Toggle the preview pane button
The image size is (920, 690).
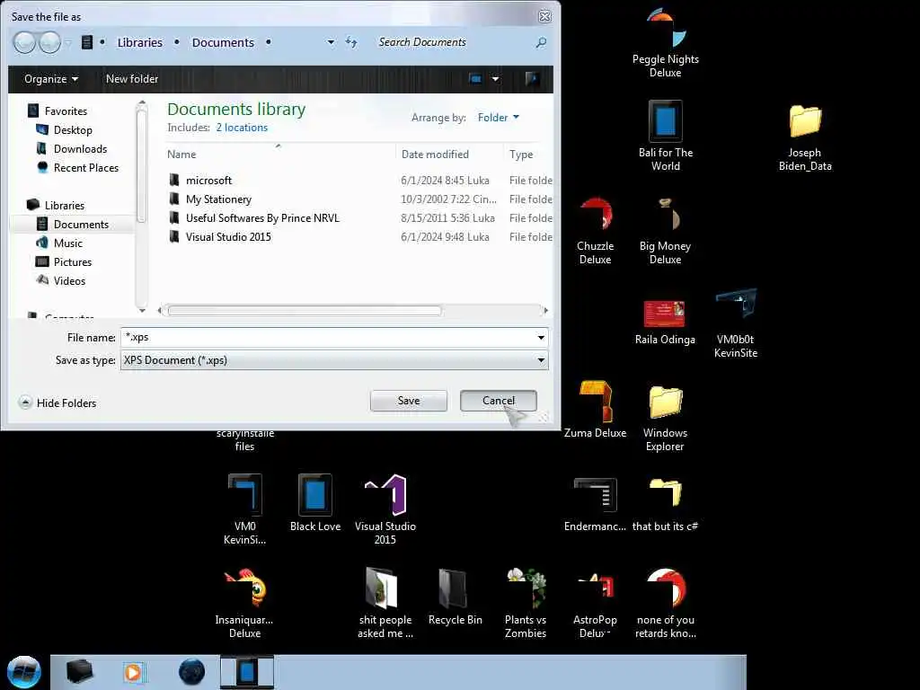click(x=532, y=79)
